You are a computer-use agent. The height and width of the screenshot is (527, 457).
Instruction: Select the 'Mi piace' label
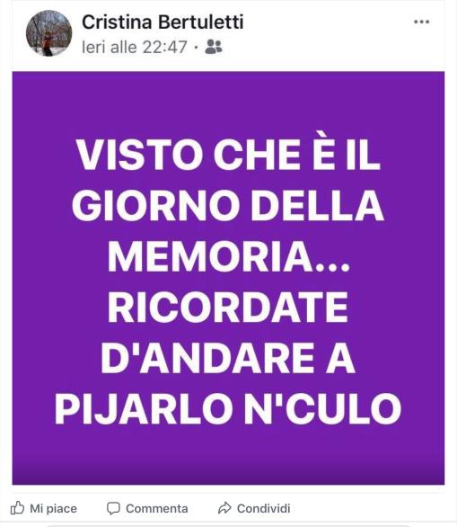[x=53, y=508]
